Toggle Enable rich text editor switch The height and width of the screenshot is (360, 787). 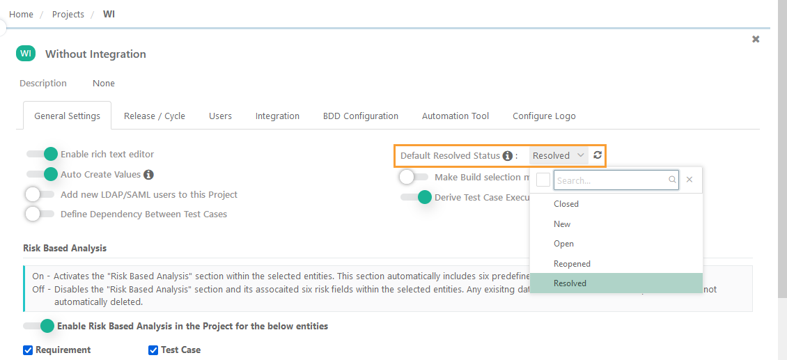click(x=41, y=154)
